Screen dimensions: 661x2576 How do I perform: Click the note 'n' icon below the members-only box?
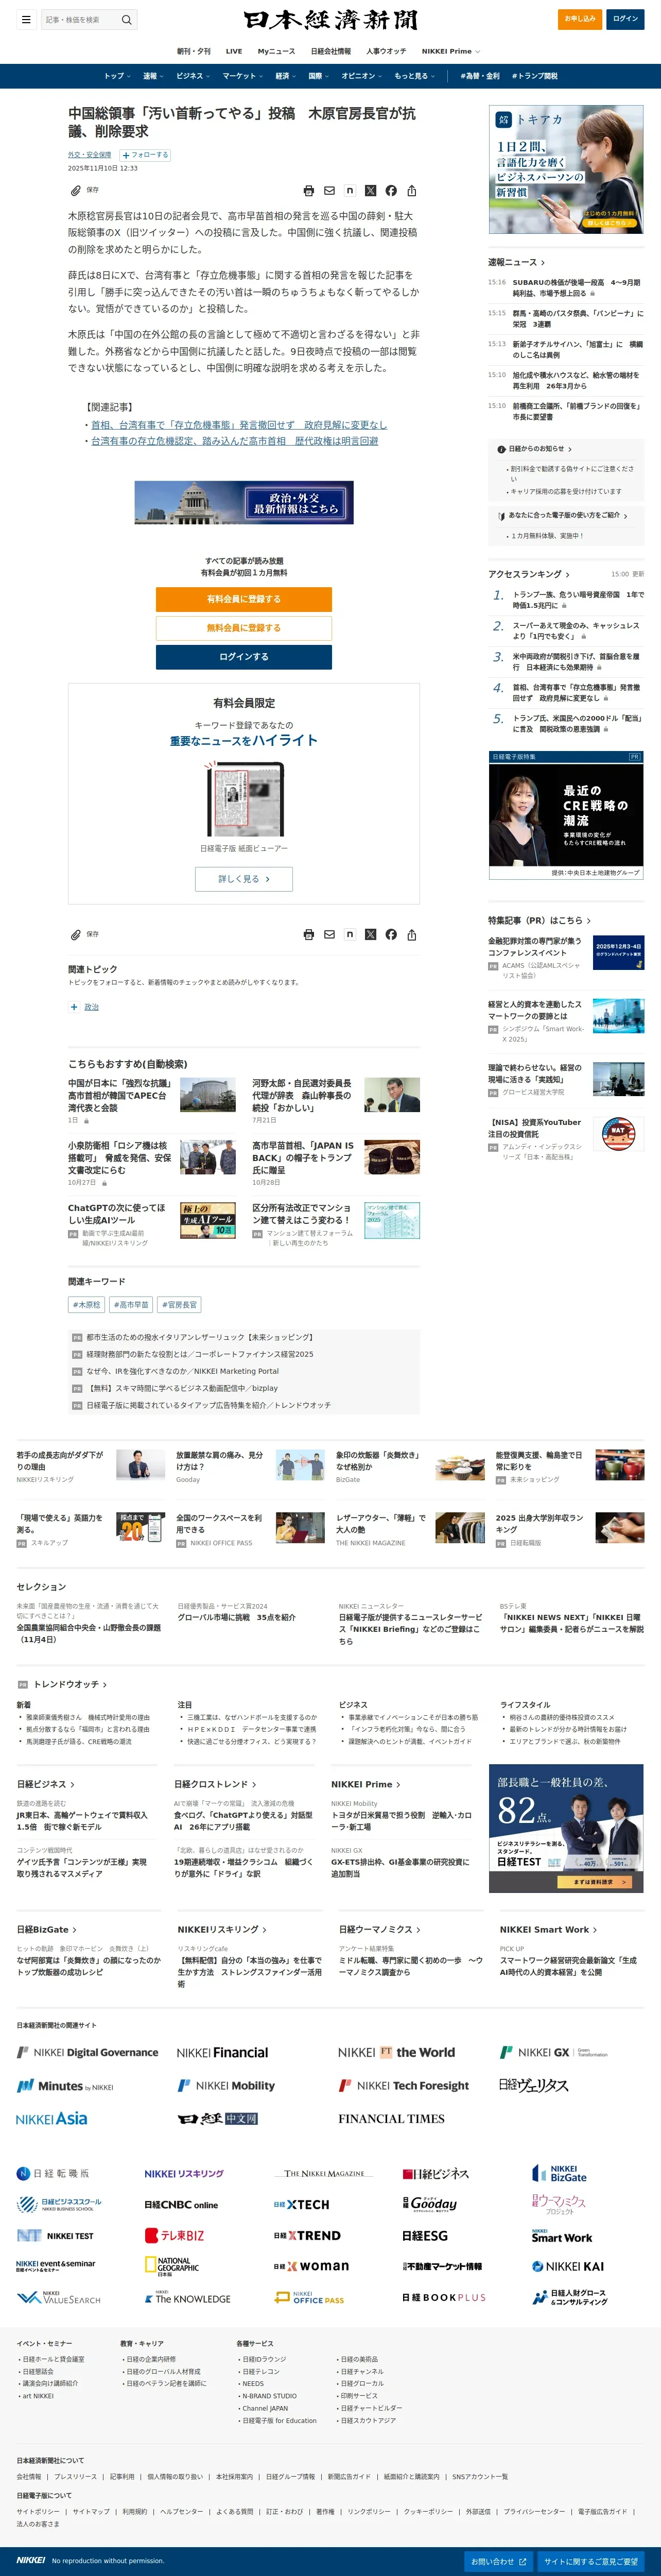click(x=350, y=934)
